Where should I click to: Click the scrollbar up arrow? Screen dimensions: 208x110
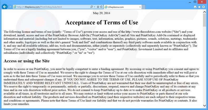[x=204, y=12]
